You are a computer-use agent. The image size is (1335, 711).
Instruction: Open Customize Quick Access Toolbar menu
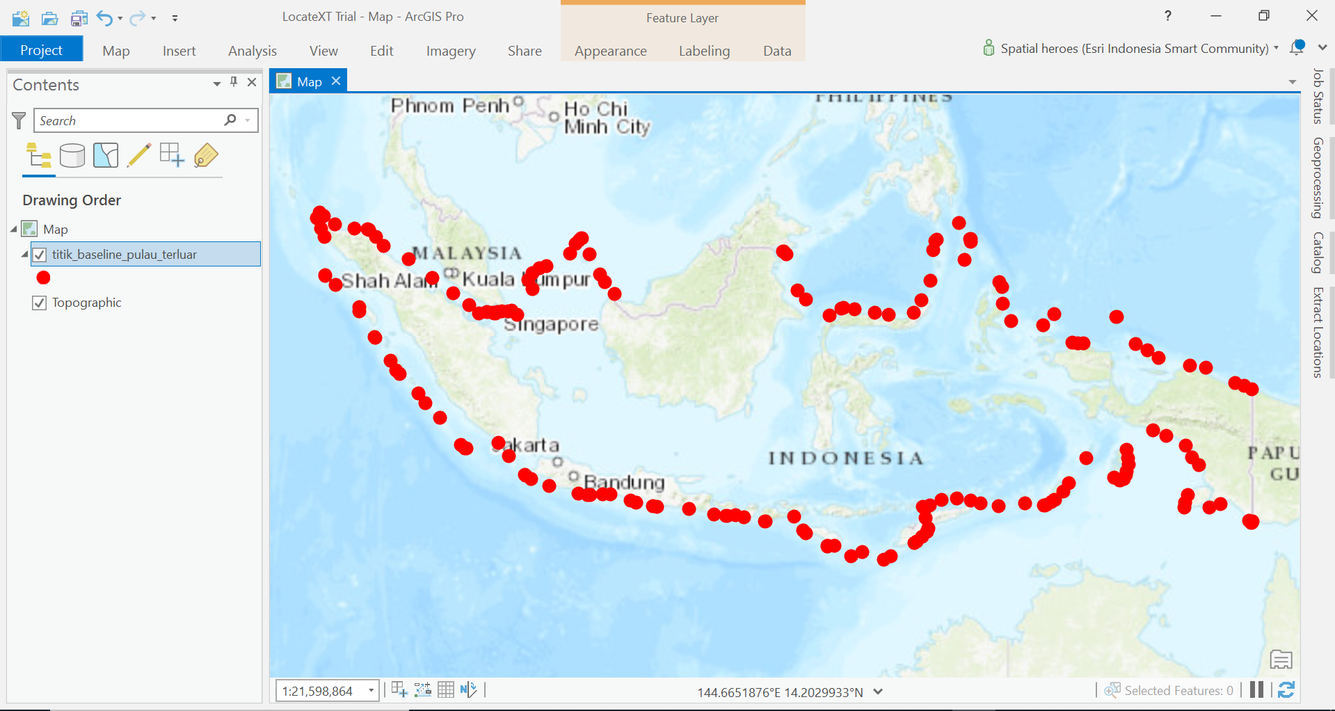point(175,18)
